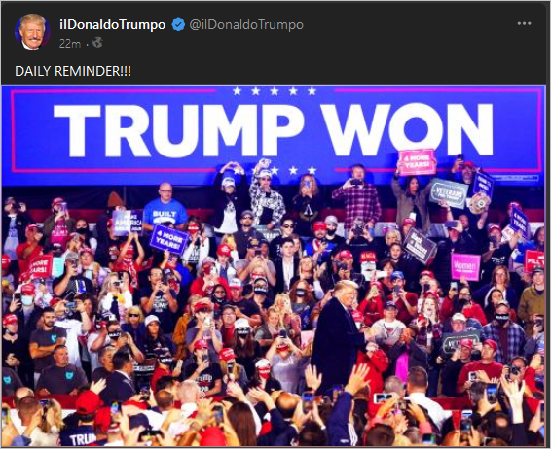Image resolution: width=551 pixels, height=449 pixels.
Task: Click the row of stars above TRUMP WON
Action: tap(275, 91)
